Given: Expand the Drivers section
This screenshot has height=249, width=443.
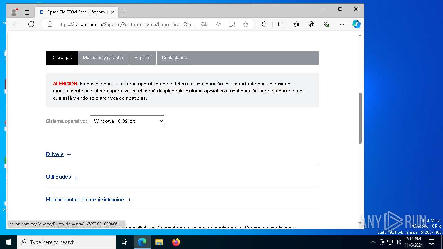Looking at the screenshot, I should [58, 154].
